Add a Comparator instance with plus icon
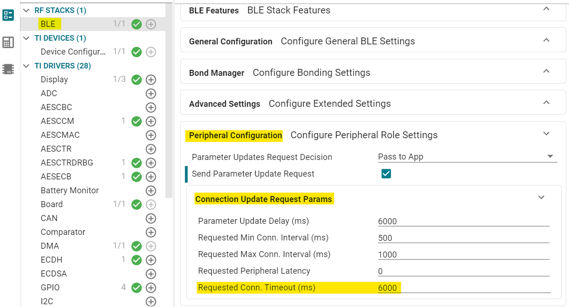Viewport: 569px width, 307px height. pos(151,232)
